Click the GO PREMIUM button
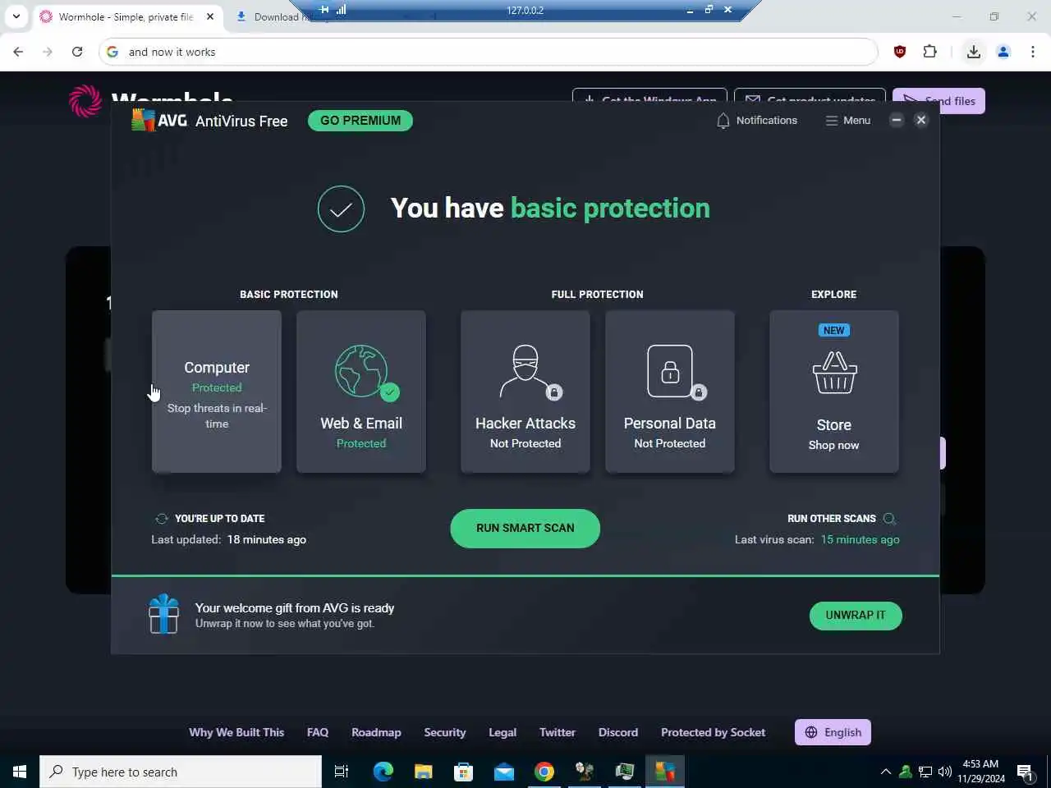The width and height of the screenshot is (1051, 788). (x=360, y=121)
